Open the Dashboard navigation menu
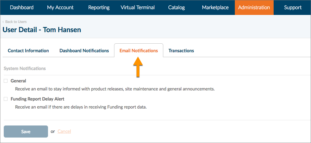This screenshot has height=143, width=311. pyautogui.click(x=22, y=7)
